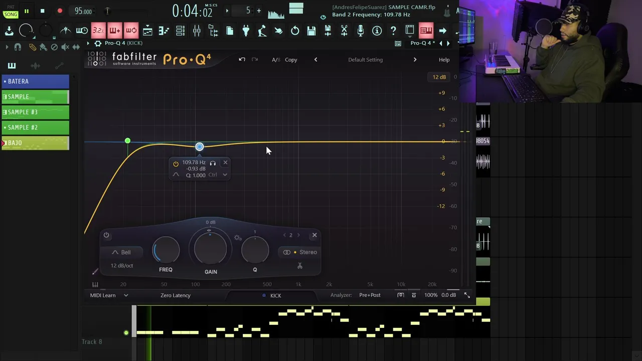This screenshot has height=361, width=642.
Task: Select the blue band 2 EQ node
Action: pos(199,146)
